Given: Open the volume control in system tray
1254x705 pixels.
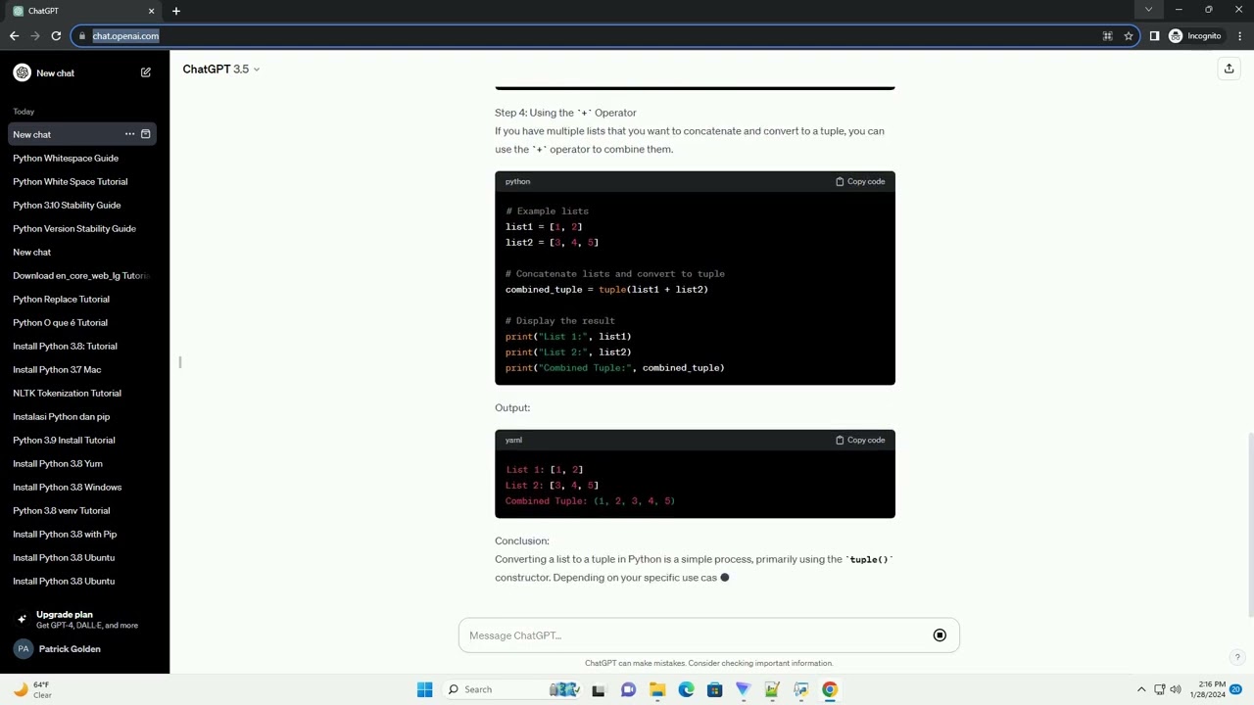Looking at the screenshot, I should 1176,689.
